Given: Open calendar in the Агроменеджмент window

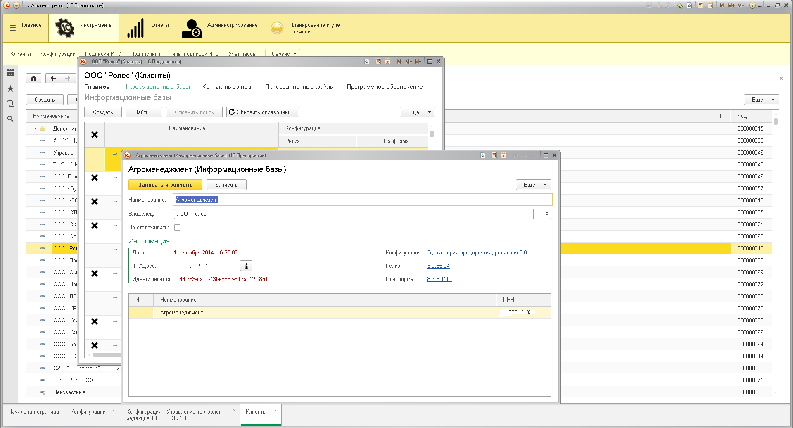Looking at the screenshot, I should click(x=503, y=155).
